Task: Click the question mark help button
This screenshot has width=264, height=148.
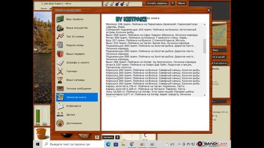Action: coord(172,3)
